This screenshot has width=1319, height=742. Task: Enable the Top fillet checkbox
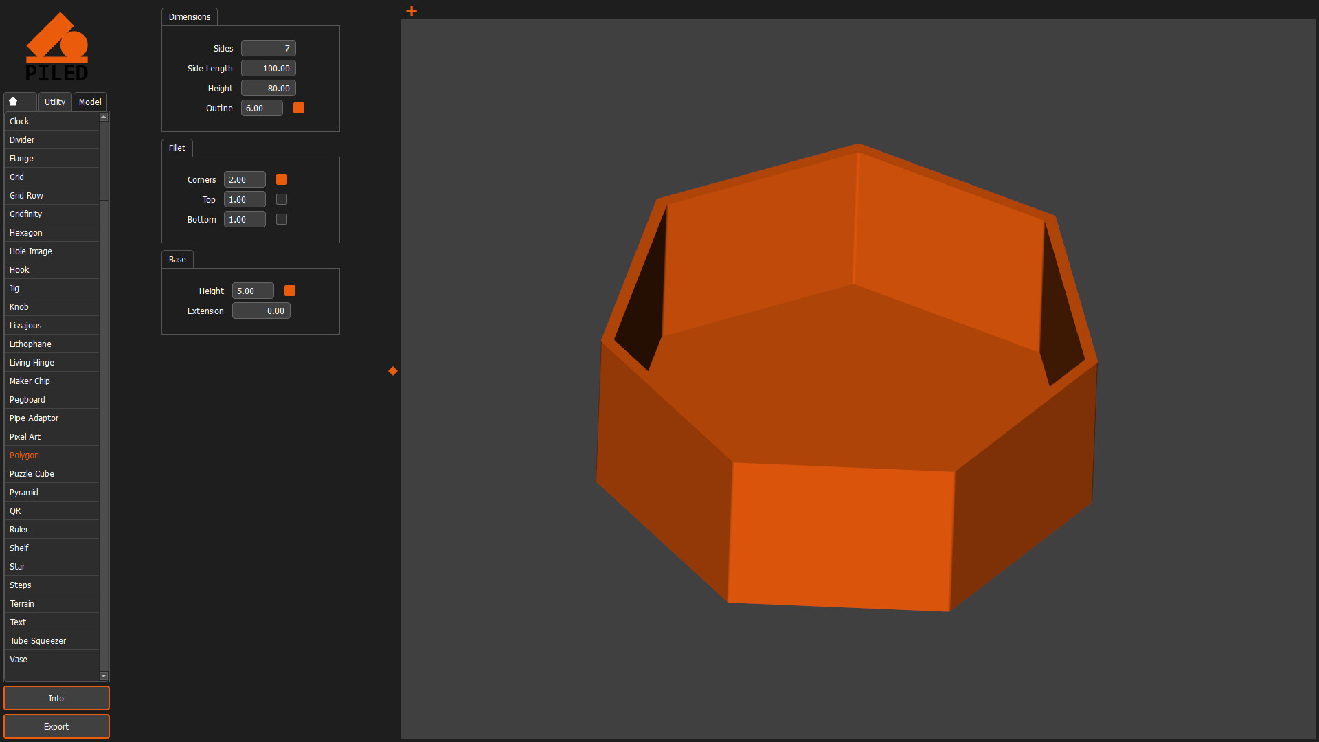pos(281,199)
